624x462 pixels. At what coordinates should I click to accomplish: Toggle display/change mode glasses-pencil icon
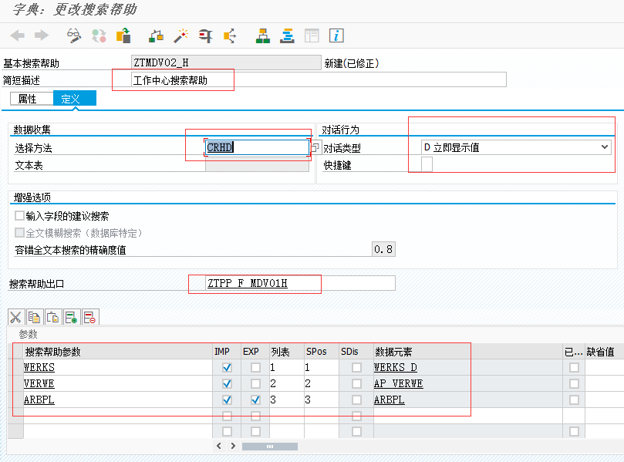(74, 35)
